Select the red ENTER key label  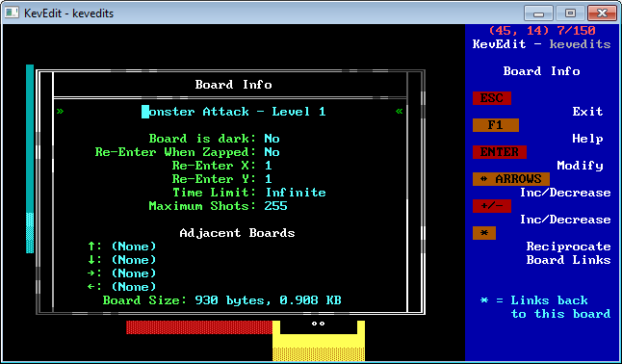(500, 152)
